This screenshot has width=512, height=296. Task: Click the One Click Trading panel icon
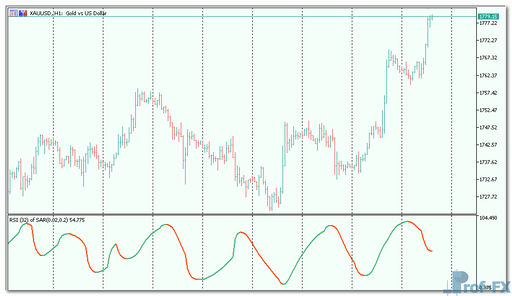coord(14,12)
